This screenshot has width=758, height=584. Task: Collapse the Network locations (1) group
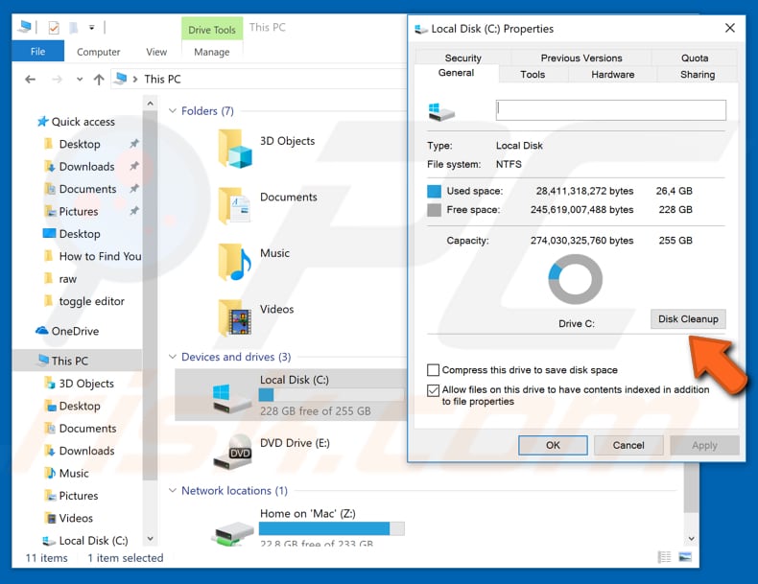click(172, 491)
